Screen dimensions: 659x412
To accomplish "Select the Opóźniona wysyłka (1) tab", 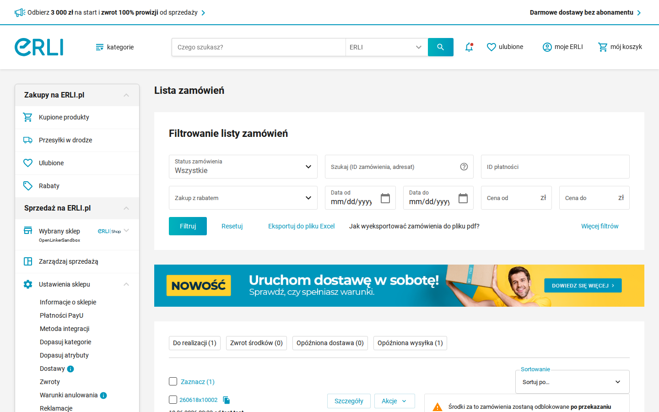I will click(x=410, y=343).
